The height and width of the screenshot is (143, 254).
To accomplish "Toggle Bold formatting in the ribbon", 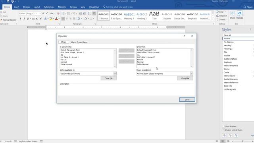I will point(20,19).
